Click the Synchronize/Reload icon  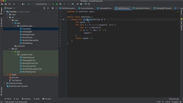click(x=9, y=4)
